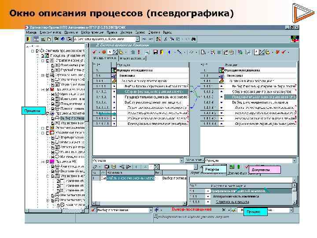Expand resource row 1.1 arrow marker
The image size is (317, 238).
(208, 191)
